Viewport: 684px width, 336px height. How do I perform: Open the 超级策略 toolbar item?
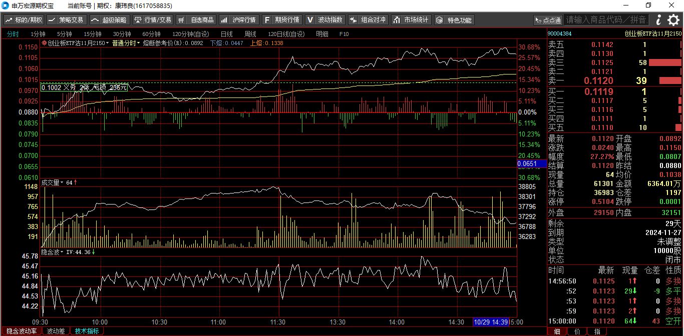click(x=109, y=20)
